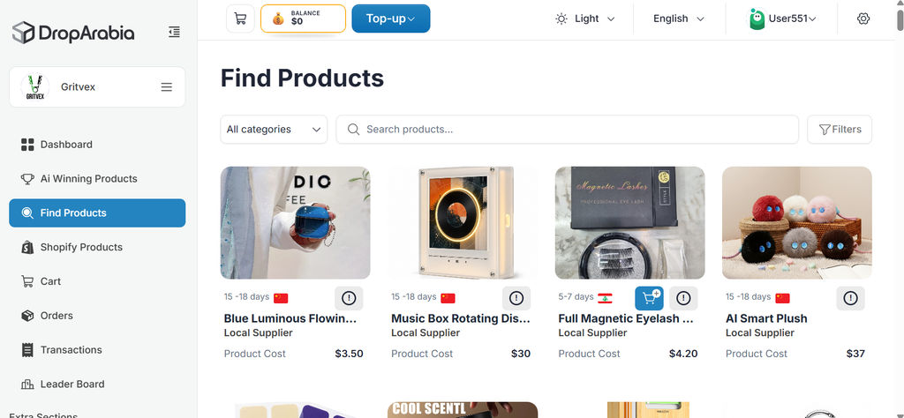Open the cart icon button in header
The width and height of the screenshot is (904, 418).
(240, 19)
